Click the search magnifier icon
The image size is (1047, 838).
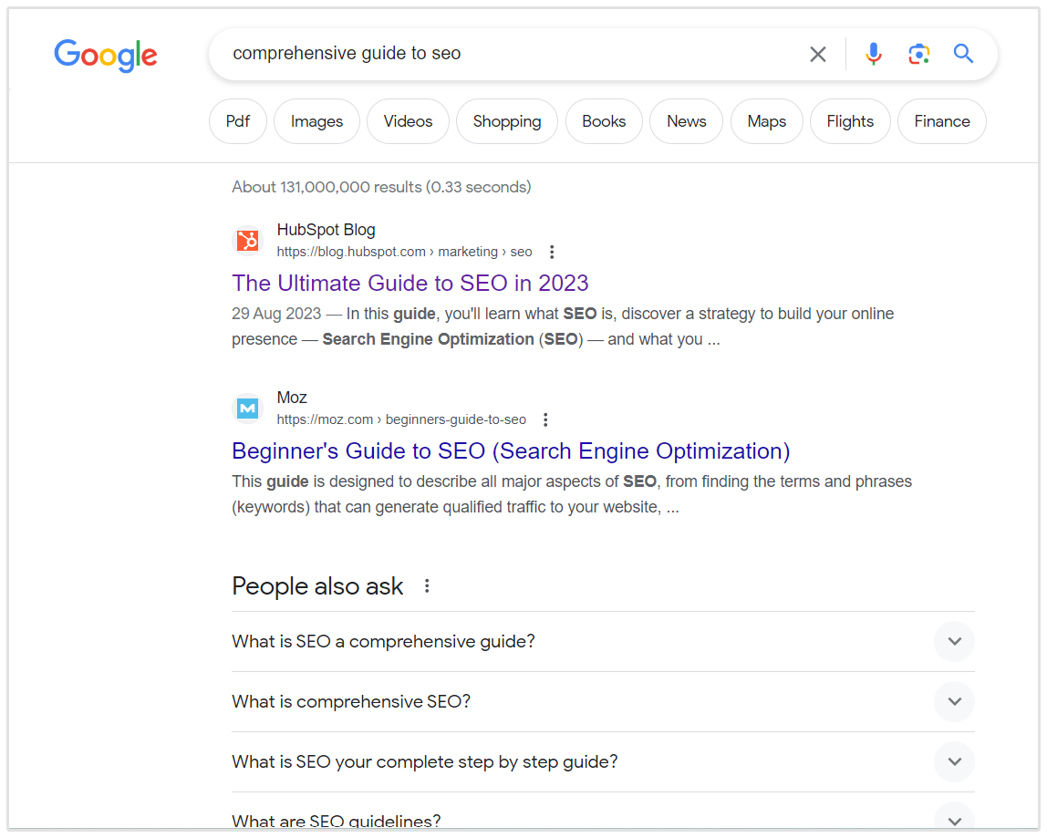(x=963, y=54)
